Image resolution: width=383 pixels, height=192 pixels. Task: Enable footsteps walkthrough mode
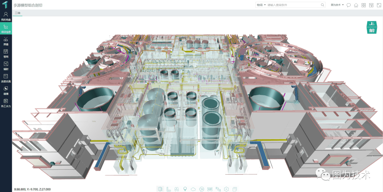tap(177, 189)
